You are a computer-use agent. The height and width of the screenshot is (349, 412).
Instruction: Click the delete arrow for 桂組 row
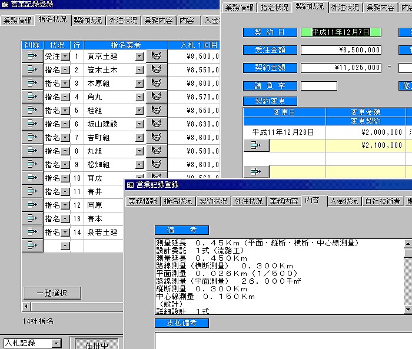(x=32, y=110)
